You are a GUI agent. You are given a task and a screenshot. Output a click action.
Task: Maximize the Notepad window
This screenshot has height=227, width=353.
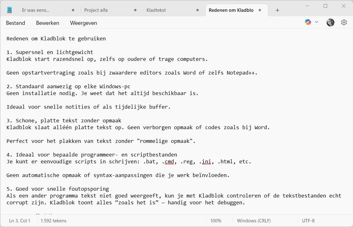click(x=325, y=6)
